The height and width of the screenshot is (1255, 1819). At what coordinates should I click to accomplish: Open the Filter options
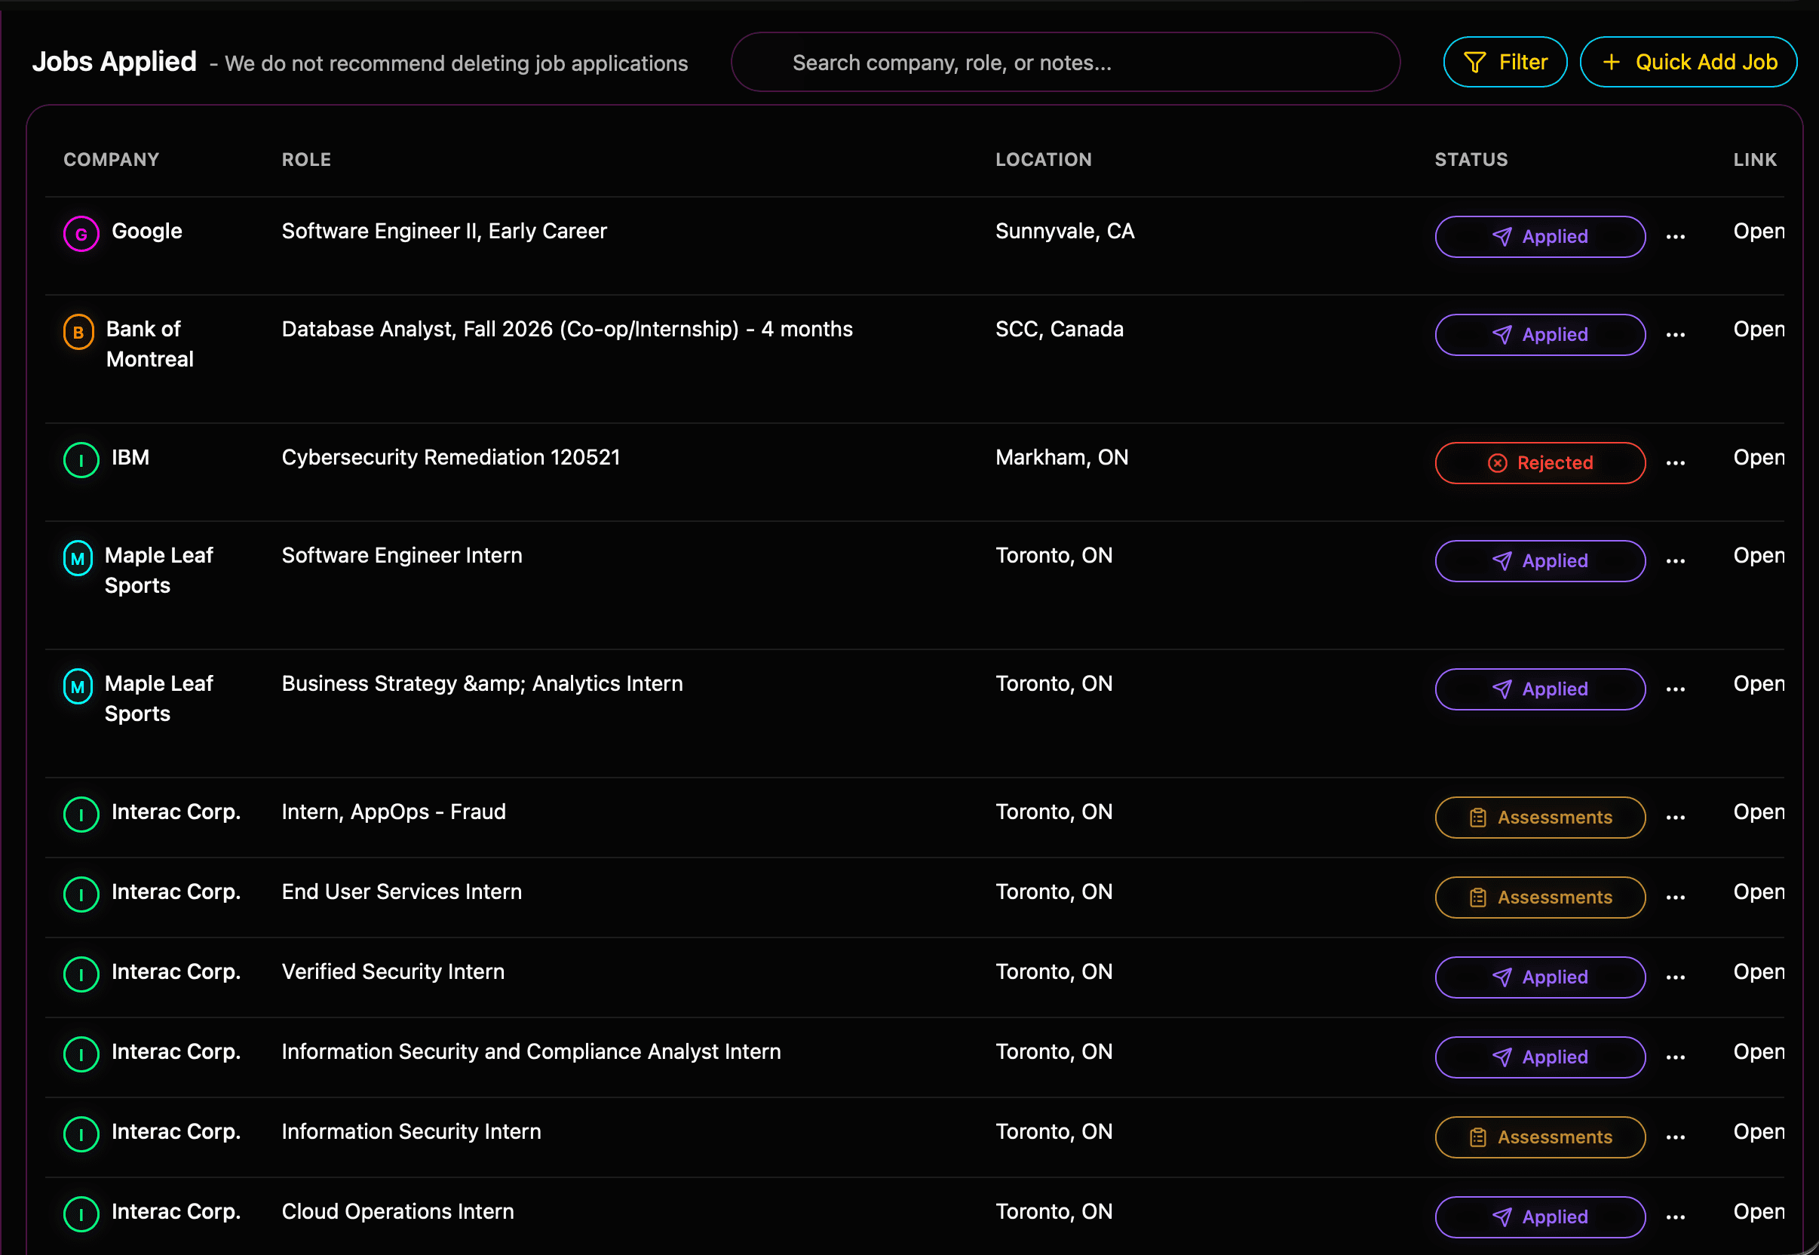coord(1505,62)
